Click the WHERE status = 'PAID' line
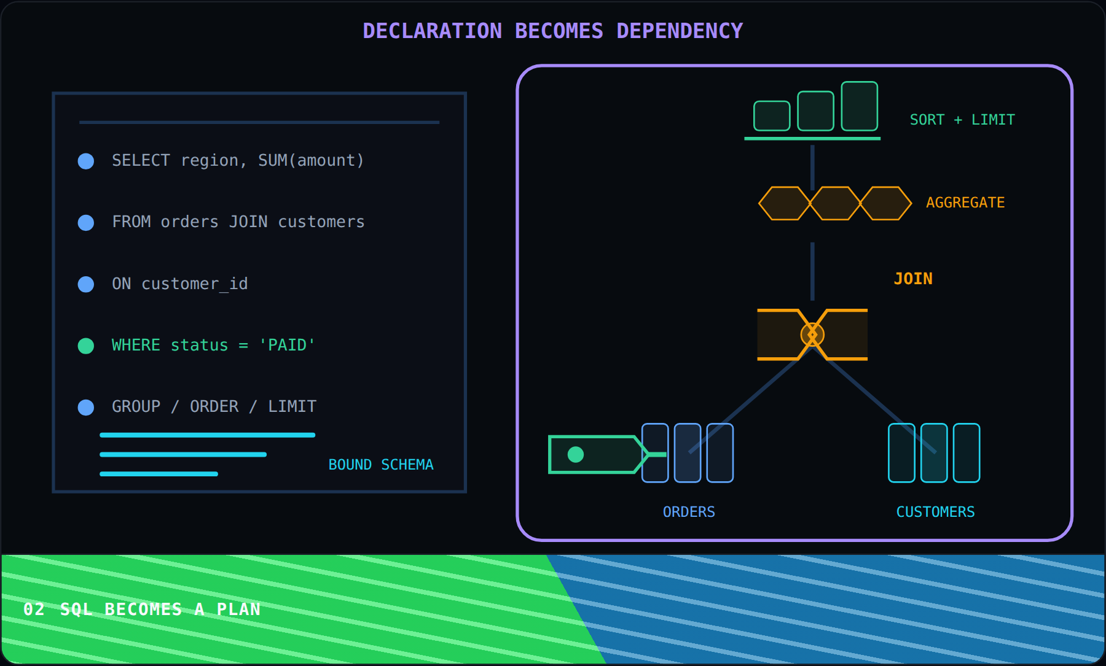1106x666 pixels. pos(213,345)
